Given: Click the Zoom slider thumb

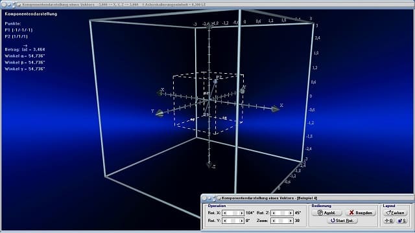Looking at the screenshot, I should click(x=281, y=221).
